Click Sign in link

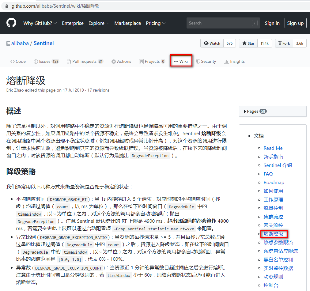[272, 23]
